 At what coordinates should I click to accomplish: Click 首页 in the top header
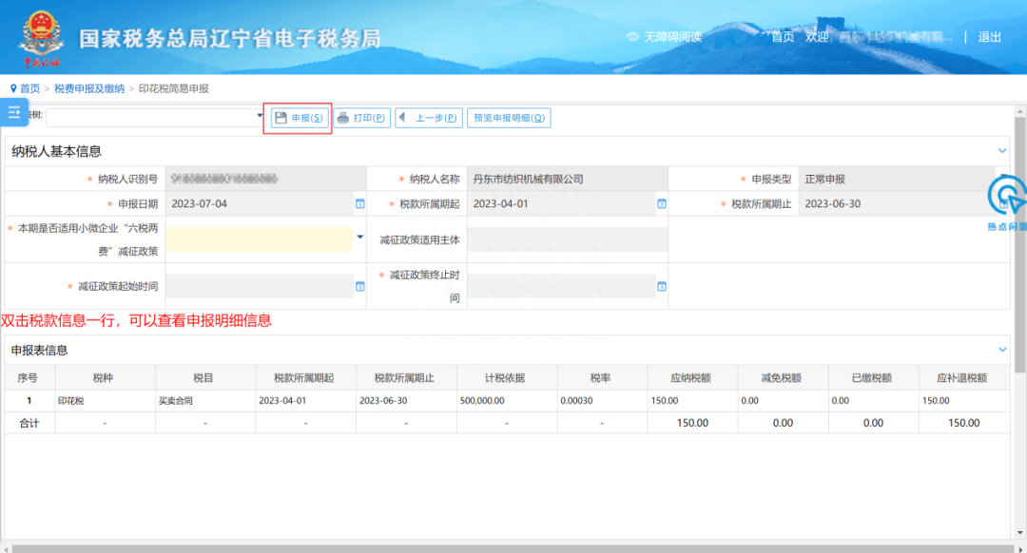783,37
